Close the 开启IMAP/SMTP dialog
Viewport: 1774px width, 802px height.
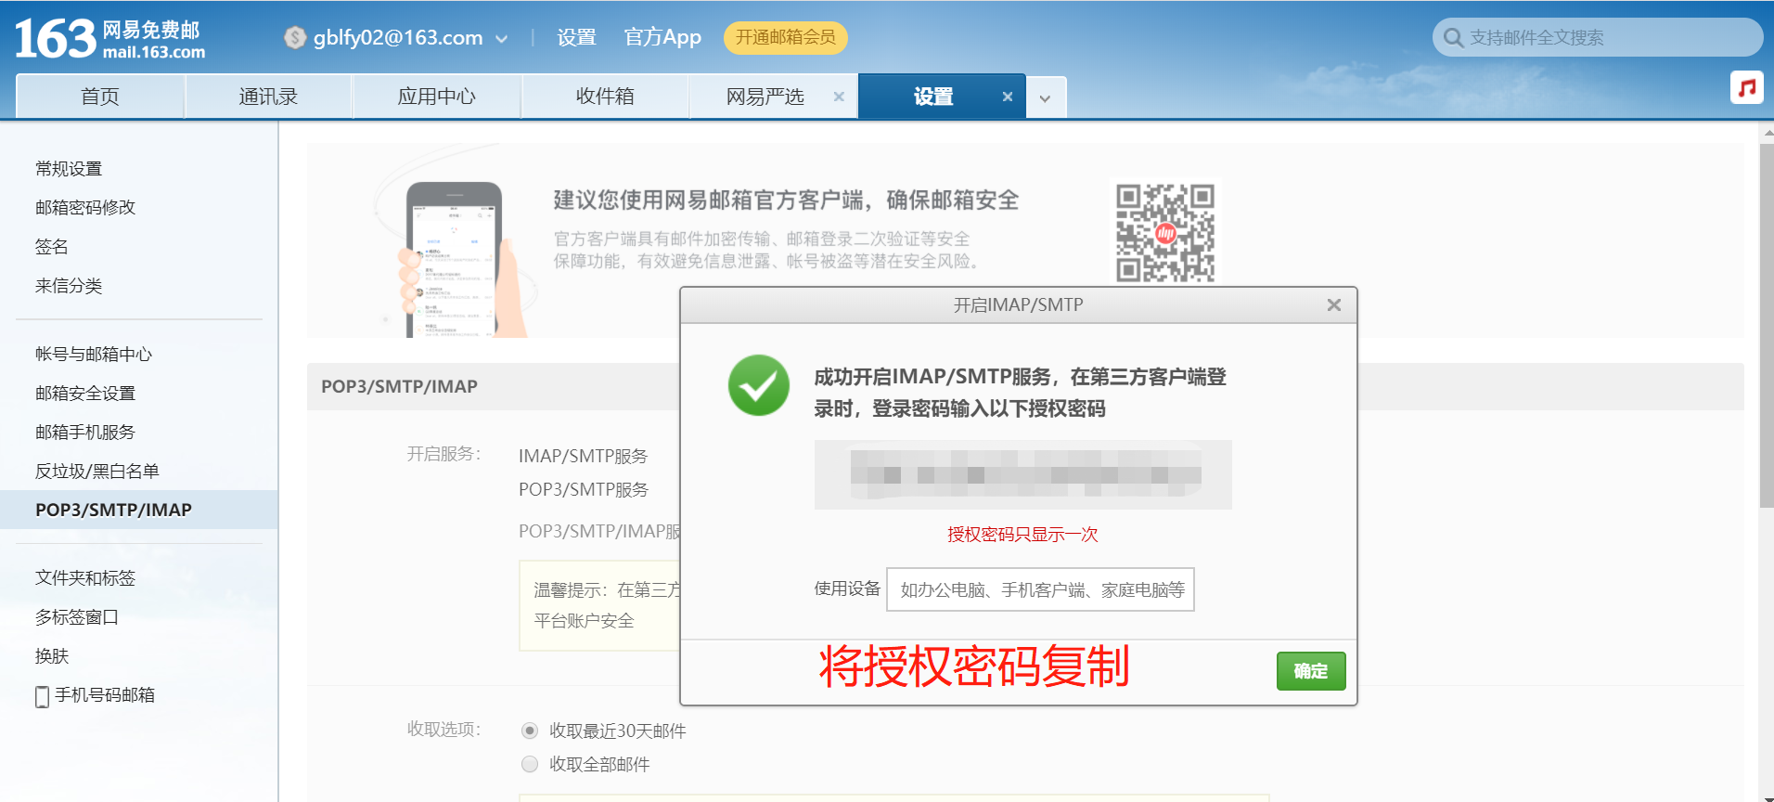[x=1334, y=304]
